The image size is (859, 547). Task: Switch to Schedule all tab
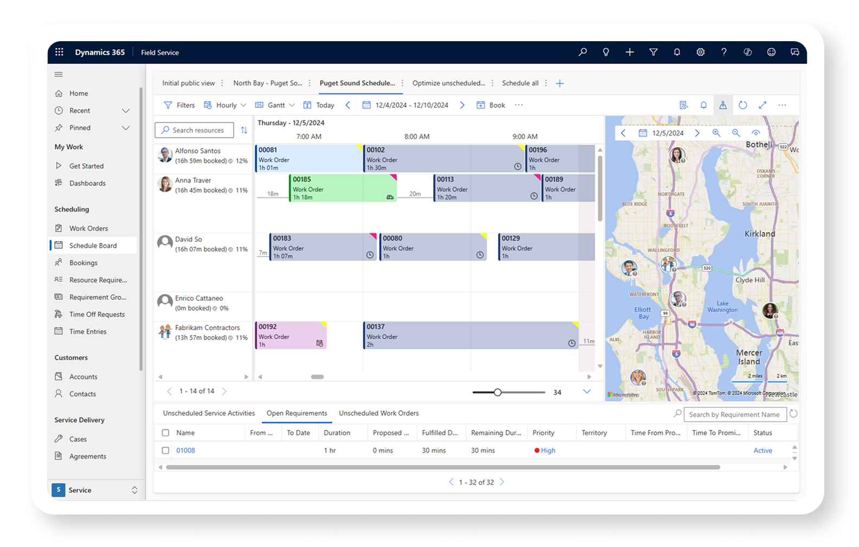[520, 83]
